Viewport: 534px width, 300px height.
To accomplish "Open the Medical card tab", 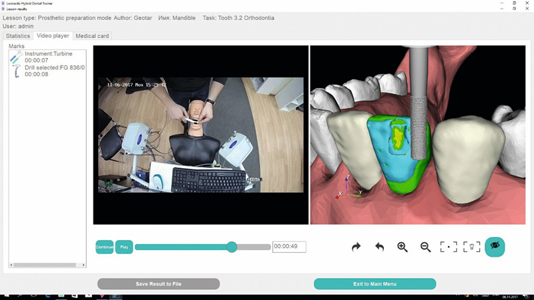I will point(92,36).
